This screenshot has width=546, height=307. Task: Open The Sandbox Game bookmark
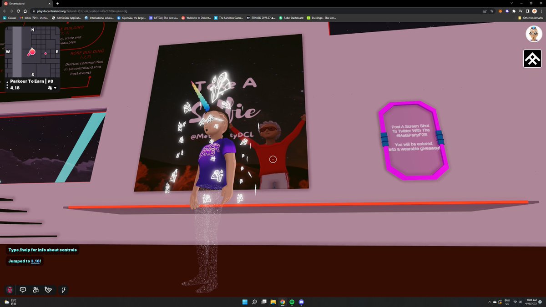[x=229, y=18]
